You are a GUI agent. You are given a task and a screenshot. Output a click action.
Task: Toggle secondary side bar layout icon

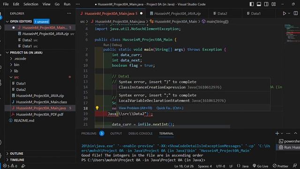pos(266,4)
